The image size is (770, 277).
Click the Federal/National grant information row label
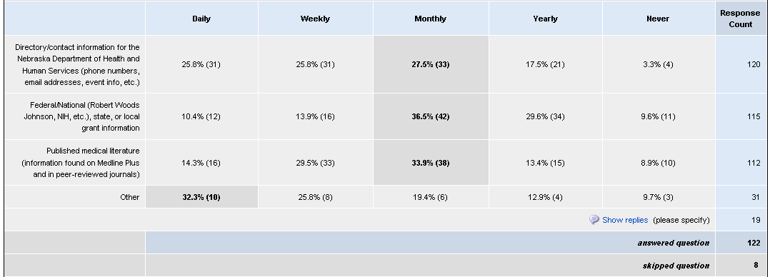point(81,116)
